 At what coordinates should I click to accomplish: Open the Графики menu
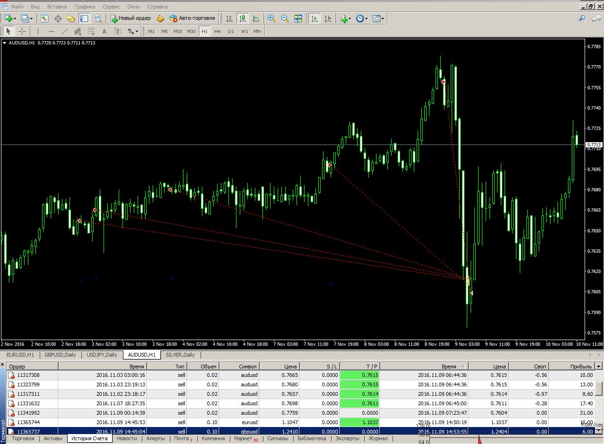click(x=85, y=7)
